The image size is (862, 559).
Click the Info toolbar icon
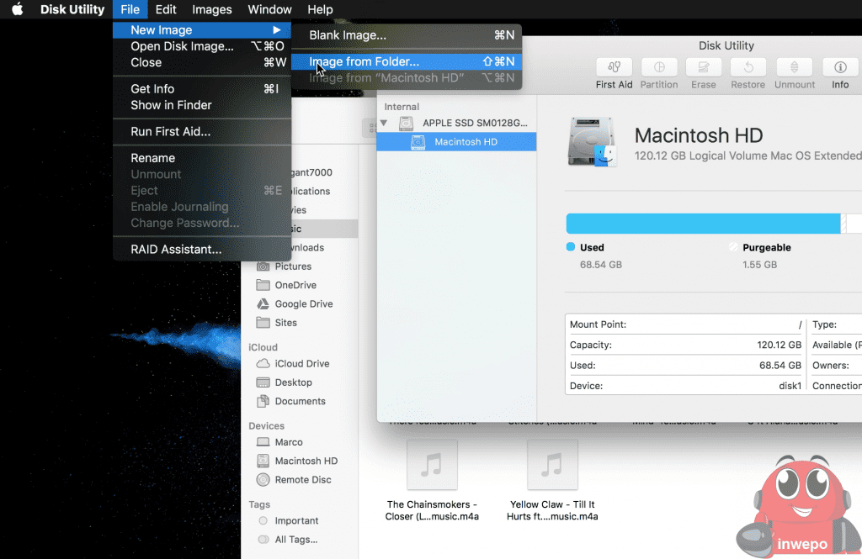coord(840,67)
